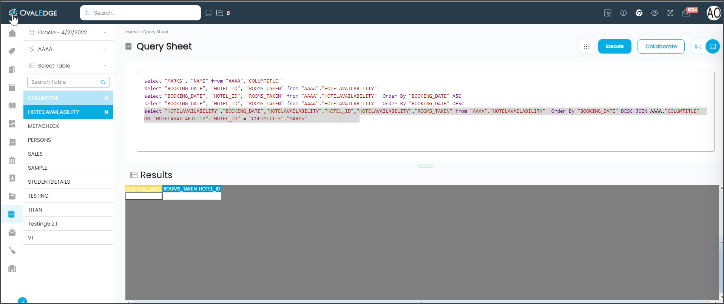Select the STUDENTDETAILS table
724x304 pixels.
(68, 182)
